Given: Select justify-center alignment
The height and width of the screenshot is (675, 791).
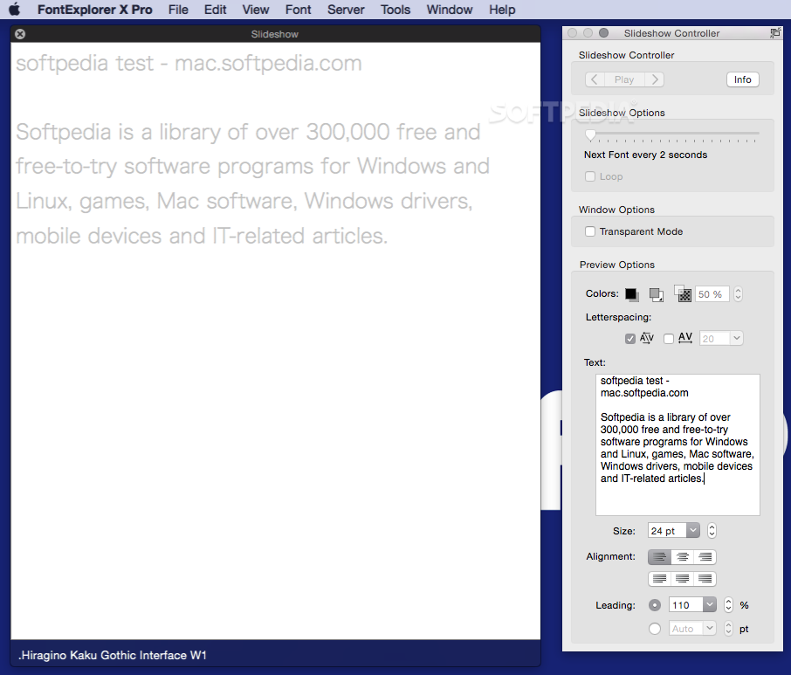Looking at the screenshot, I should (683, 579).
